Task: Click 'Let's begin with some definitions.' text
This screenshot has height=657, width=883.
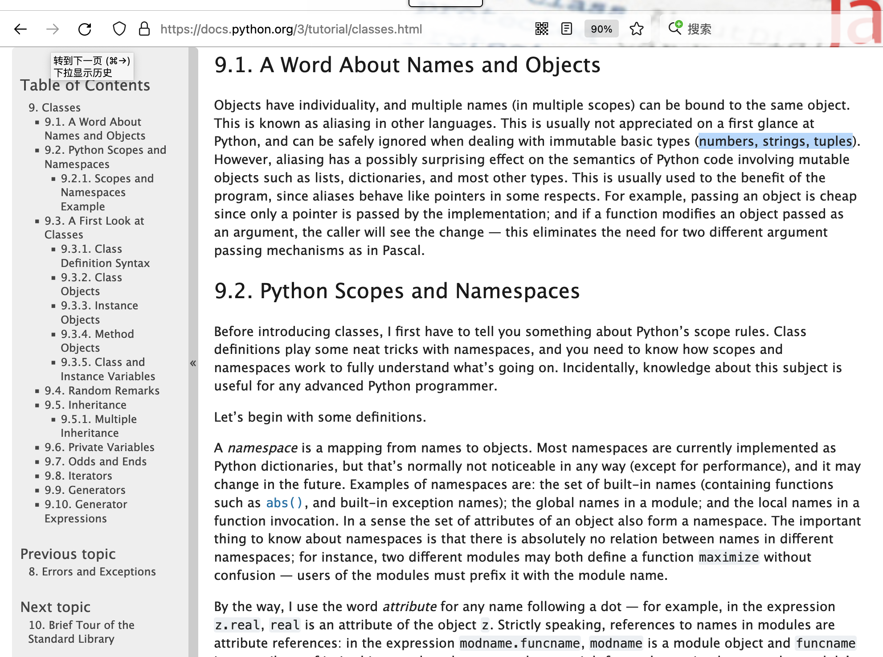Action: pos(320,417)
